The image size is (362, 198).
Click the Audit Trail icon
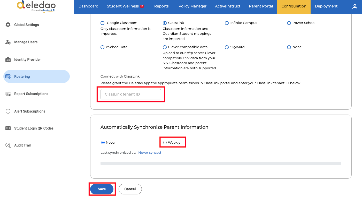tap(8, 145)
